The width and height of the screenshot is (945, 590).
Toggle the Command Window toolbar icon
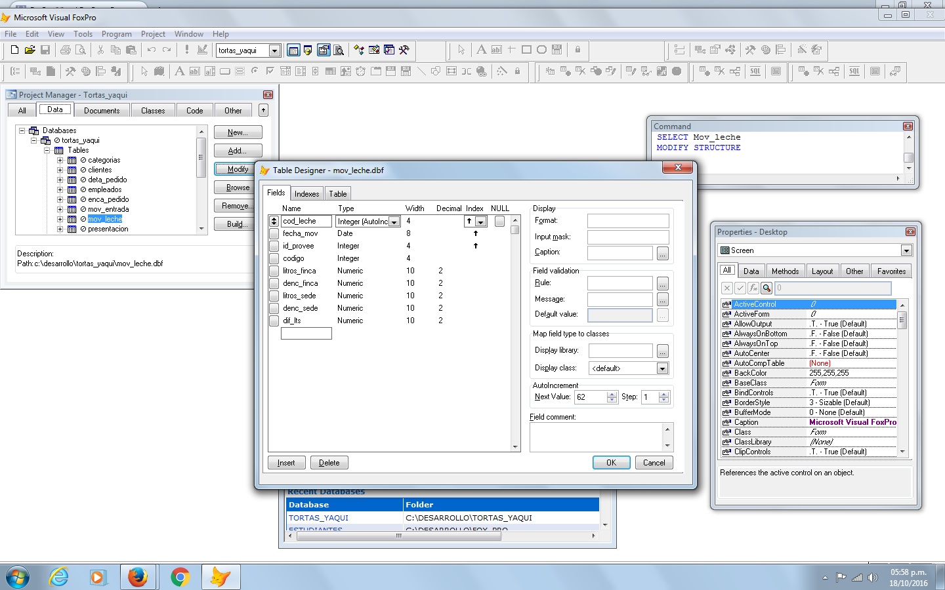pos(293,50)
